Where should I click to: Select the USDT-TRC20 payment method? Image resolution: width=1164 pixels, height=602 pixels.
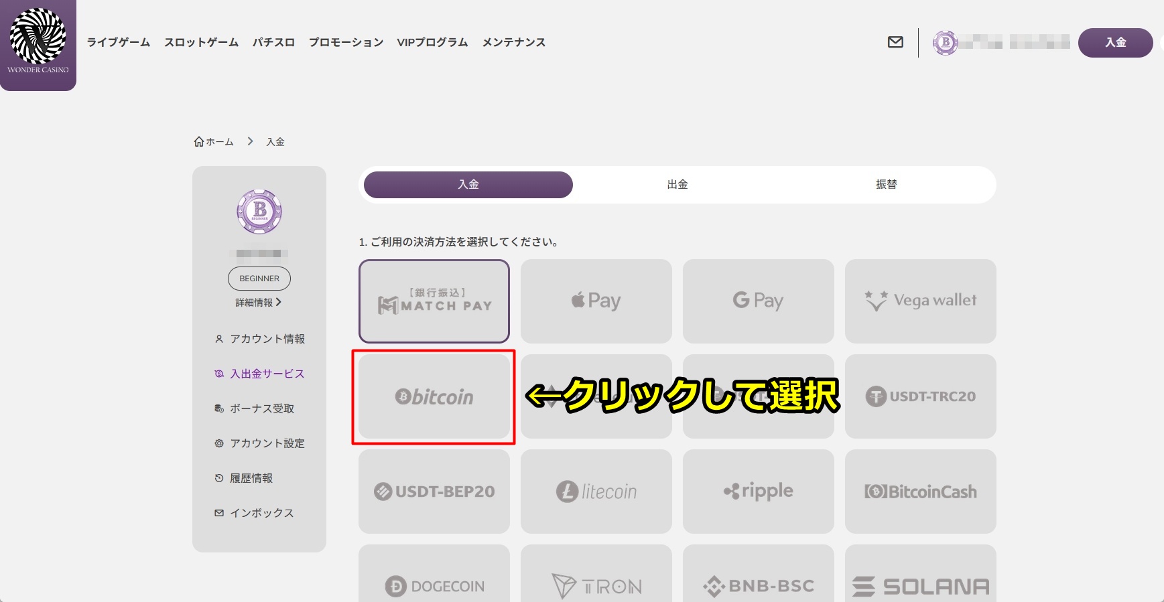(921, 396)
